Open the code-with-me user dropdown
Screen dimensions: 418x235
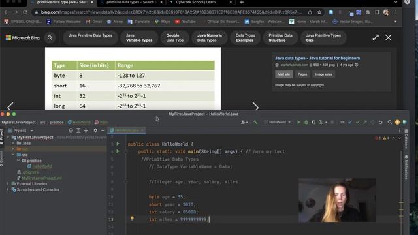[x=244, y=122]
